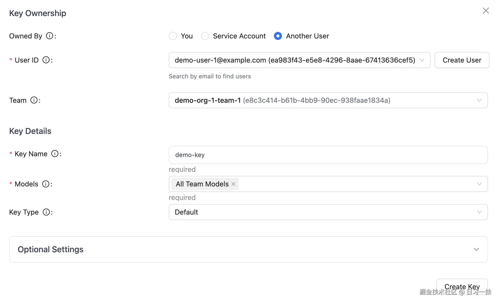The image size is (499, 303).
Task: Remove the All Team Models tag
Action: [233, 184]
